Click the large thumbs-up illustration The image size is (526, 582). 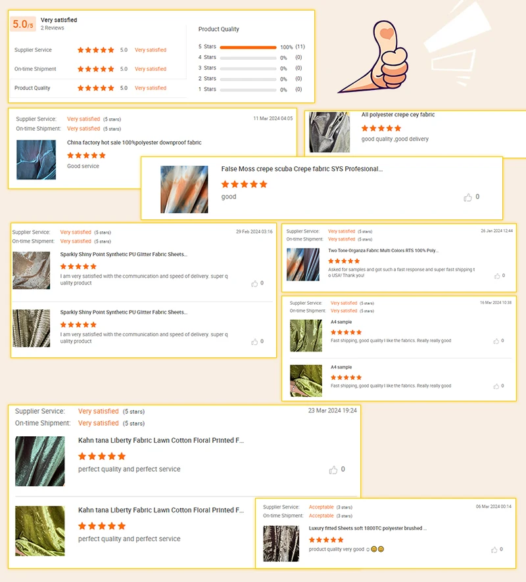click(x=374, y=56)
